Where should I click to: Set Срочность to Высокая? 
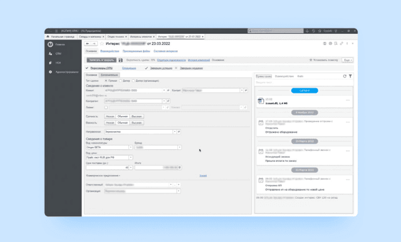[137, 117]
